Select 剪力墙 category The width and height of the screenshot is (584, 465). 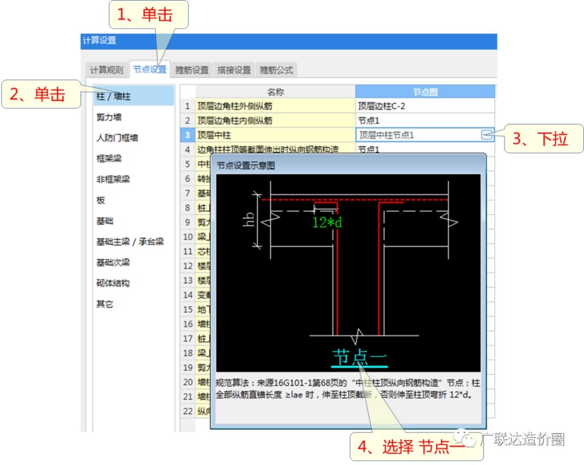coord(109,117)
